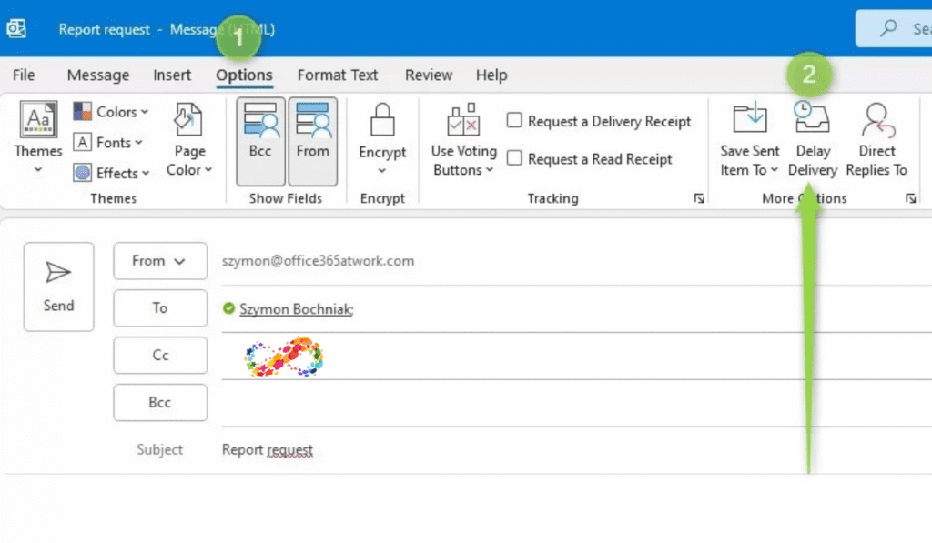932x543 pixels.
Task: Open the Page Color picker
Action: 188,141
